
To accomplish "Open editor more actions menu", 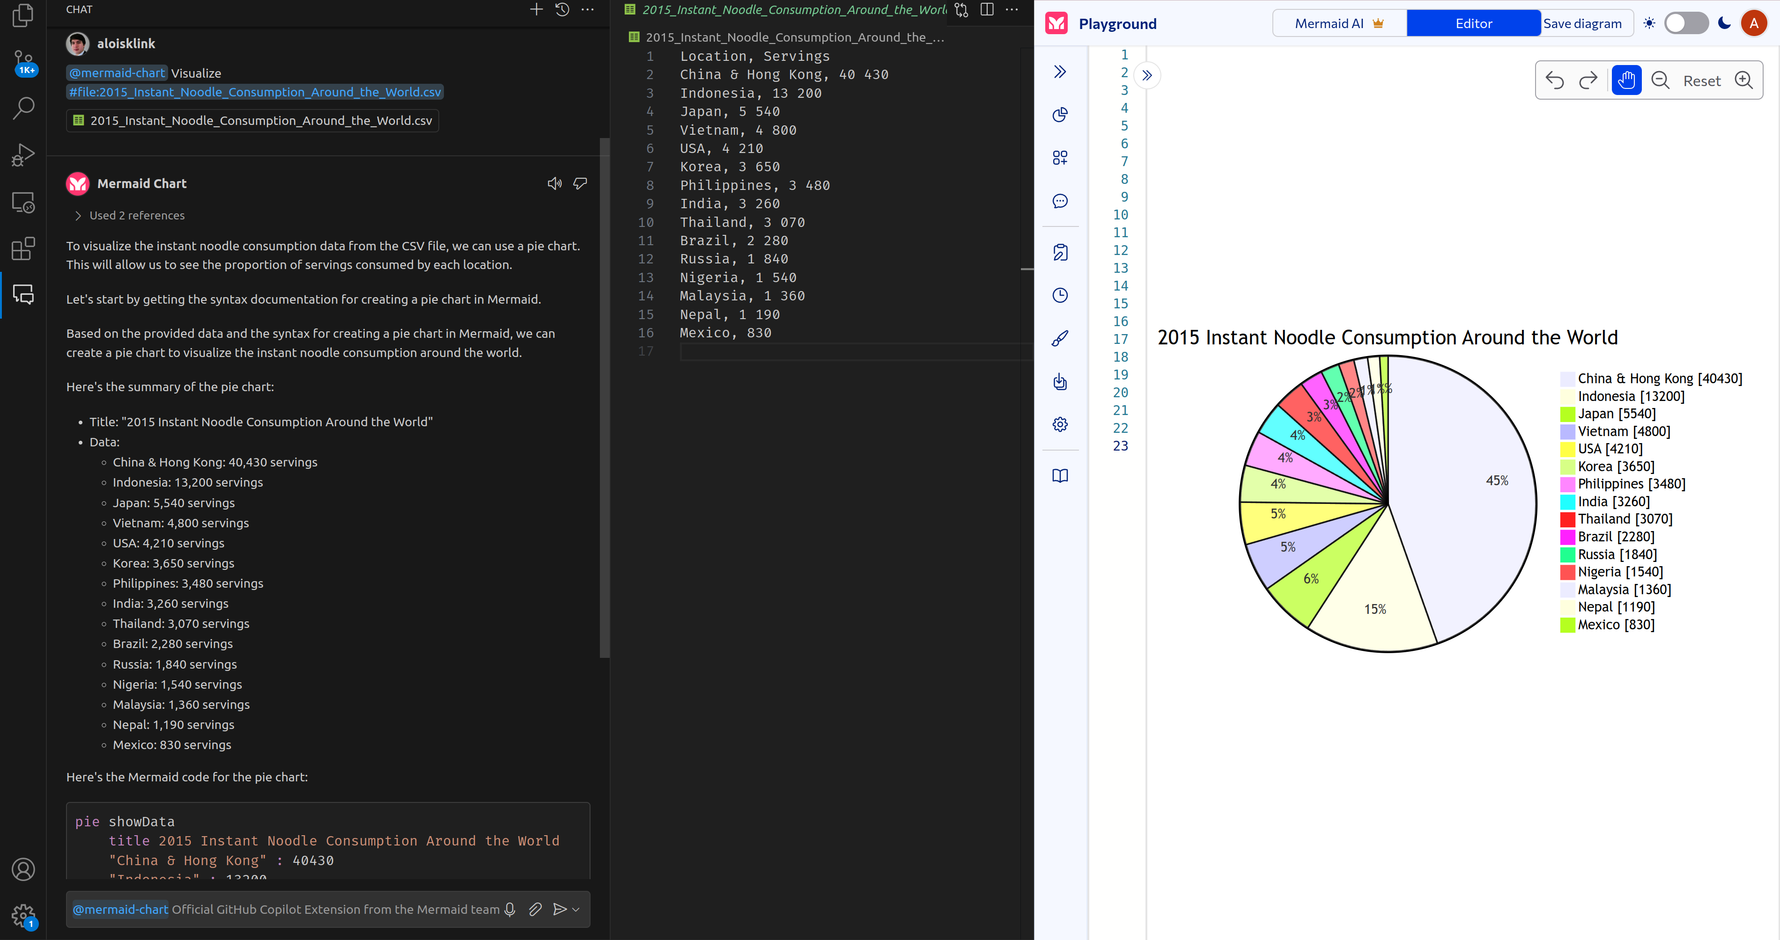I will (x=1012, y=10).
